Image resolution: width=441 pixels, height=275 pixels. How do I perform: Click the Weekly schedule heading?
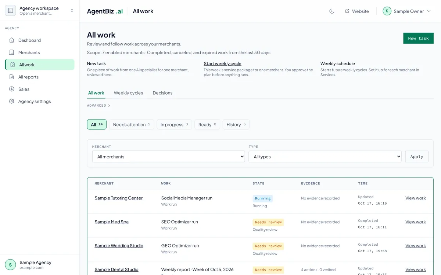click(338, 63)
